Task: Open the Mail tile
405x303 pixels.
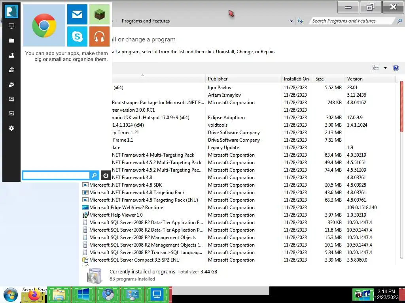Action: point(77,14)
